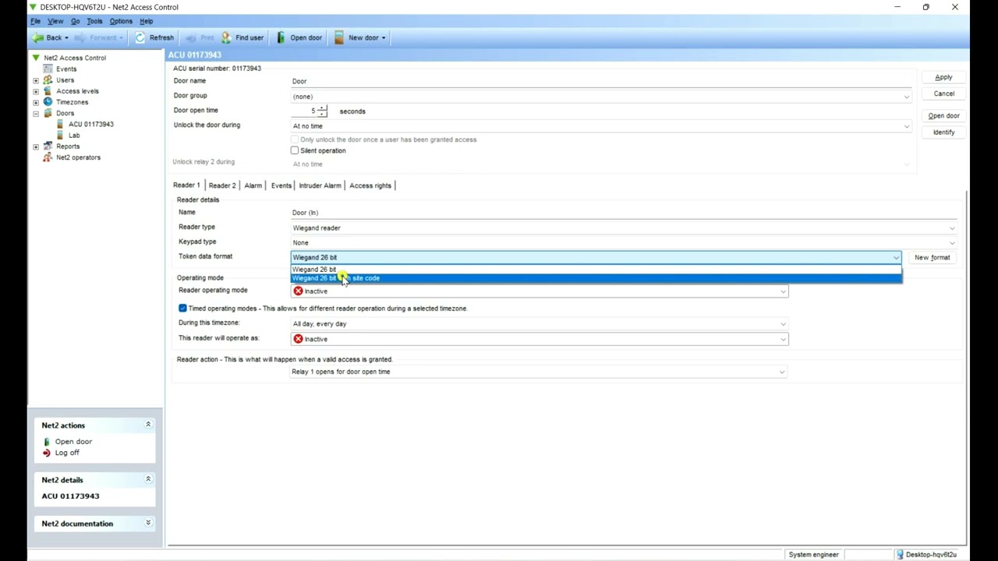Switch to the Reader 2 tab
The image size is (998, 561).
[x=222, y=185]
